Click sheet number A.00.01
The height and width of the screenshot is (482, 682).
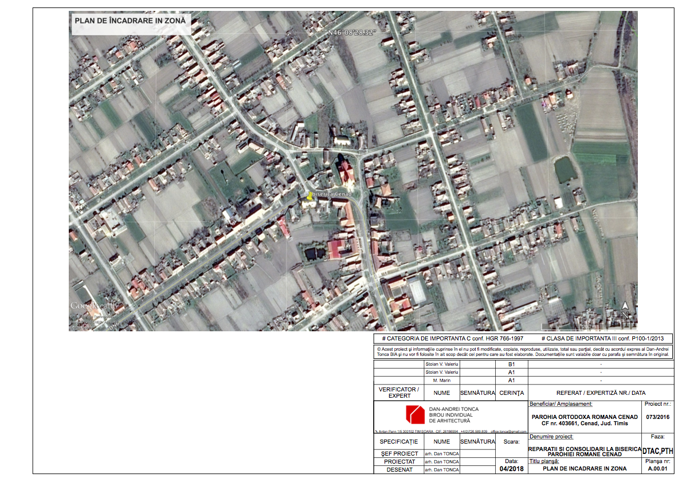[657, 469]
